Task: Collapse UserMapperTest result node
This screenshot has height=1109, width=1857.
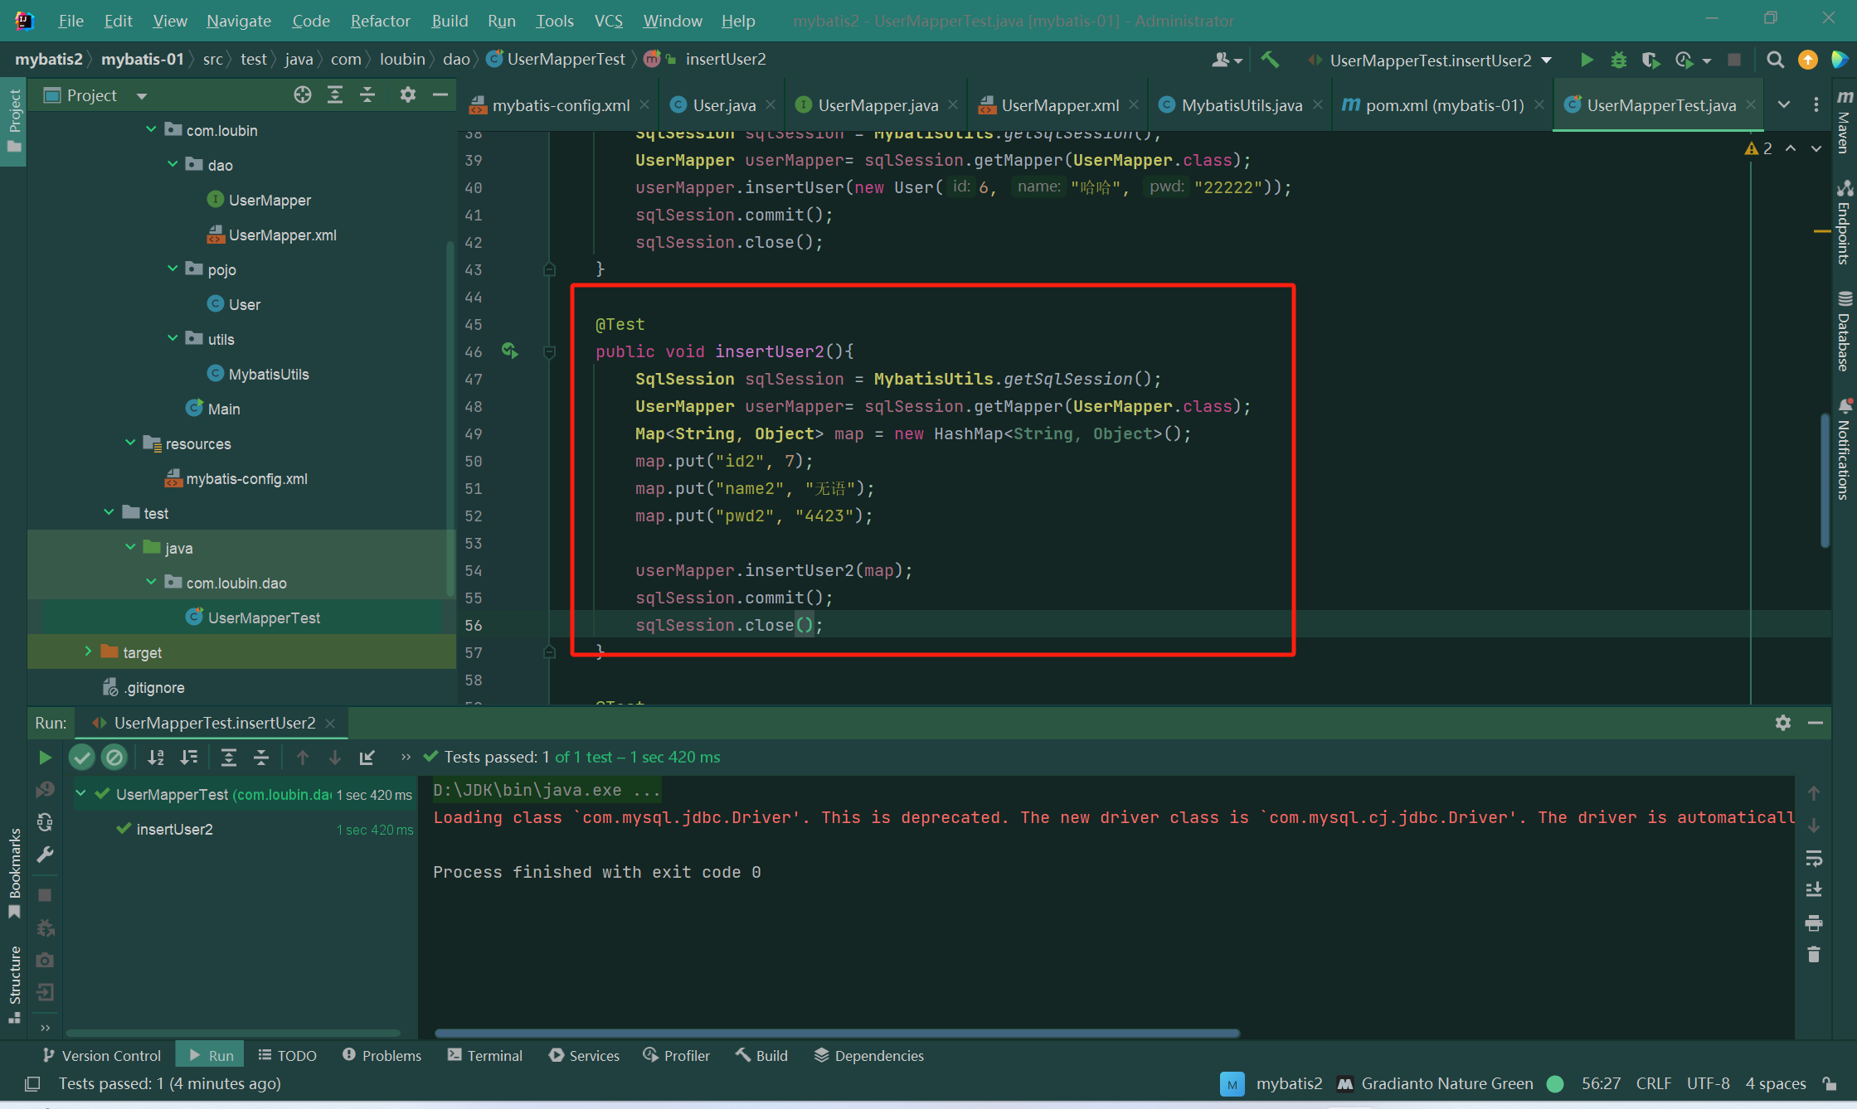Action: click(81, 793)
